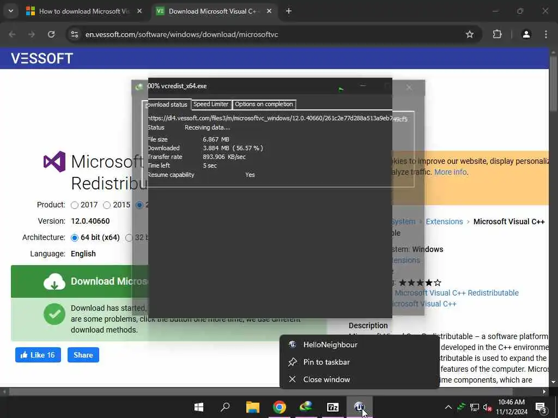This screenshot has height=418, width=558.
Task: Click the four-star rating
Action: point(420,283)
